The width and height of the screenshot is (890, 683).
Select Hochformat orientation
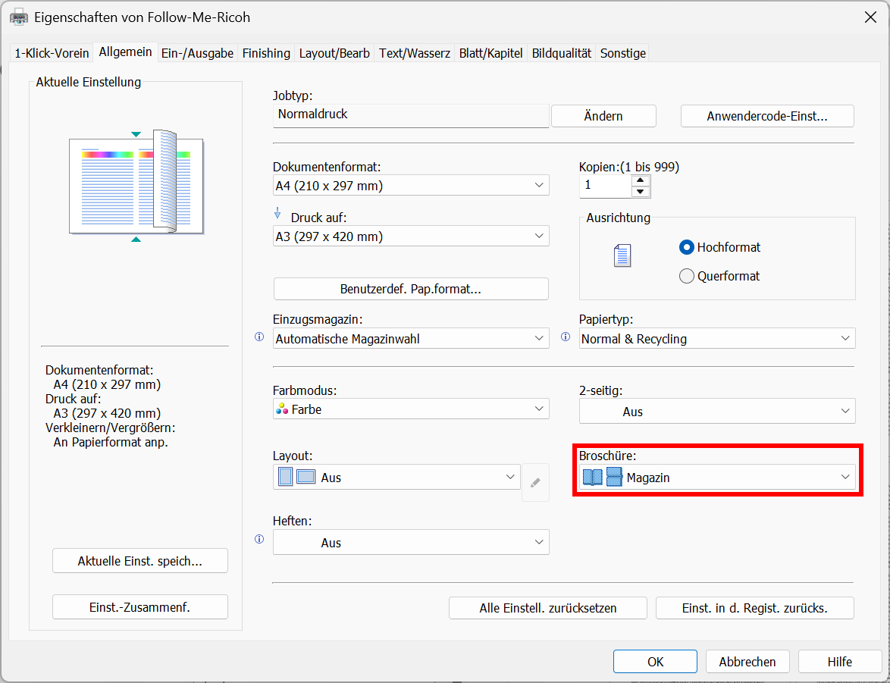tap(687, 247)
